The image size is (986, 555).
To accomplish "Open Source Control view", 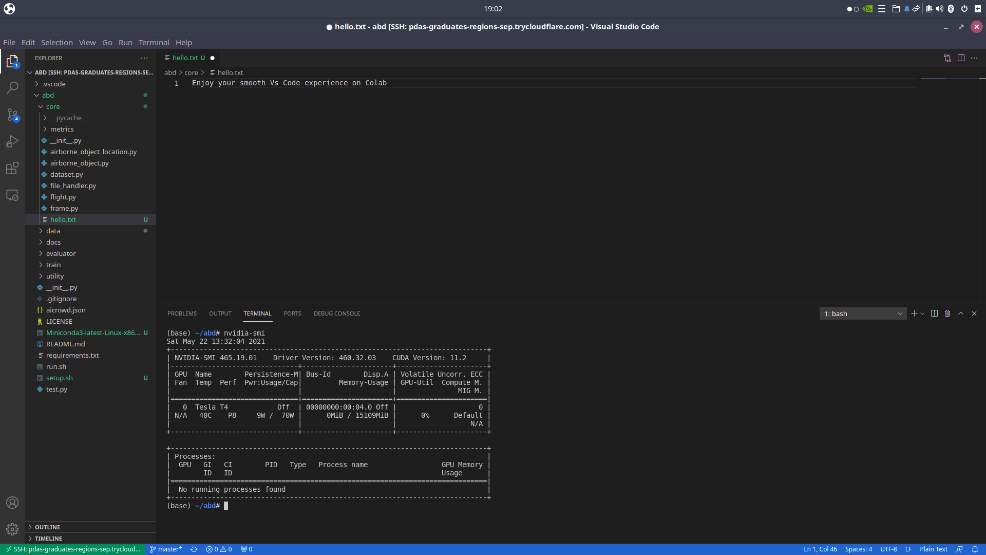I will (12, 115).
